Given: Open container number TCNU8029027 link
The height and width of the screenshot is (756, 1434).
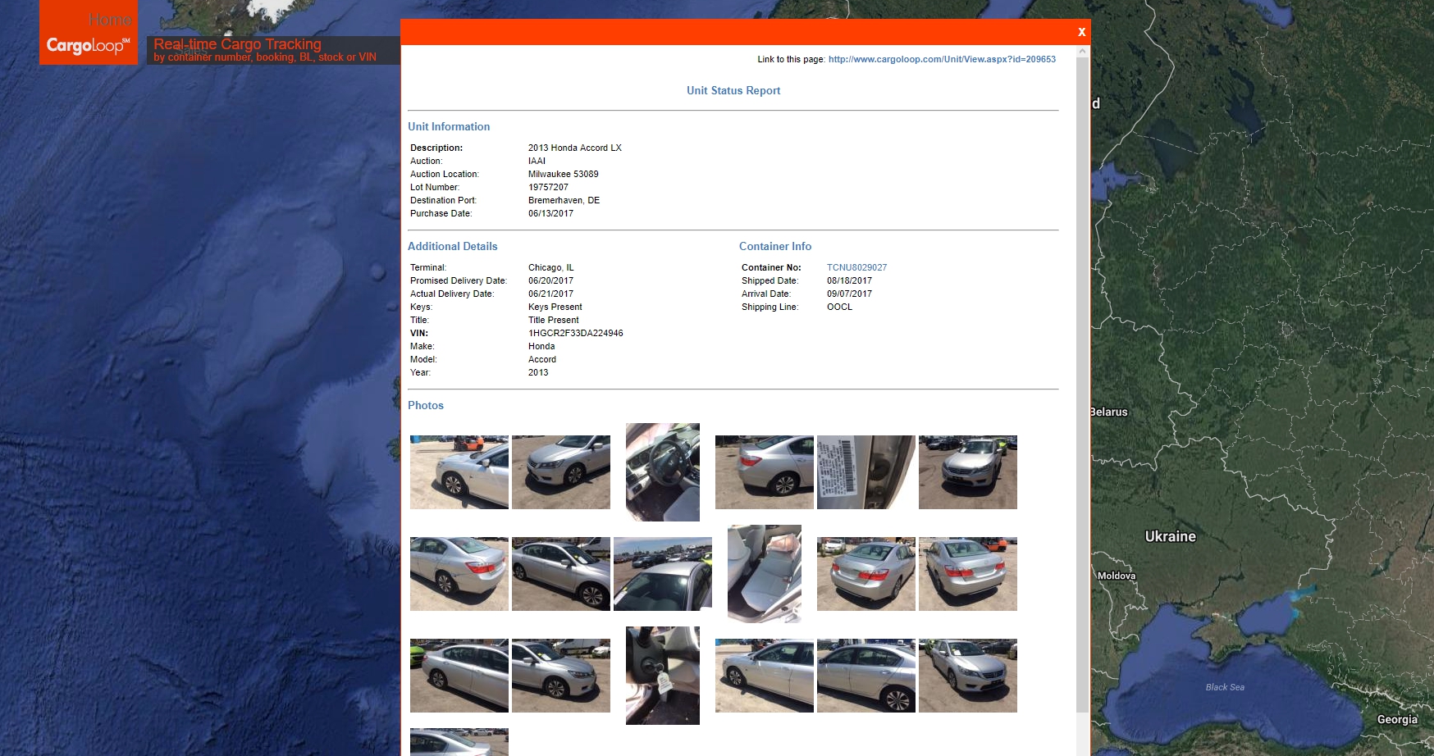Looking at the screenshot, I should coord(856,267).
